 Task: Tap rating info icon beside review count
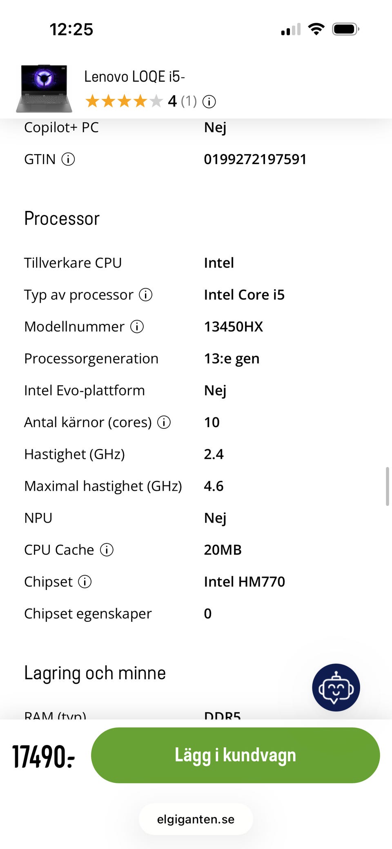click(209, 102)
